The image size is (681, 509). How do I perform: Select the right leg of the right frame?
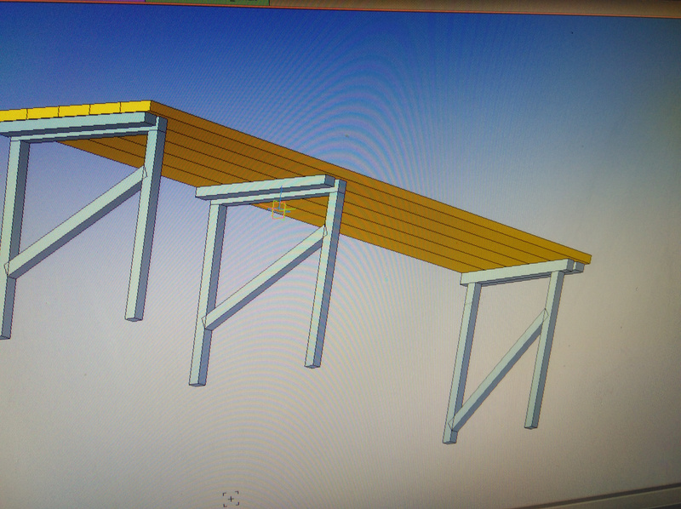[544, 350]
